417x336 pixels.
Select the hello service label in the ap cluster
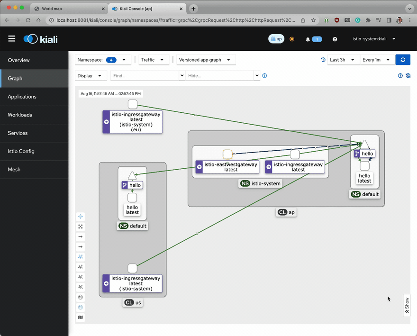pyautogui.click(x=364, y=154)
